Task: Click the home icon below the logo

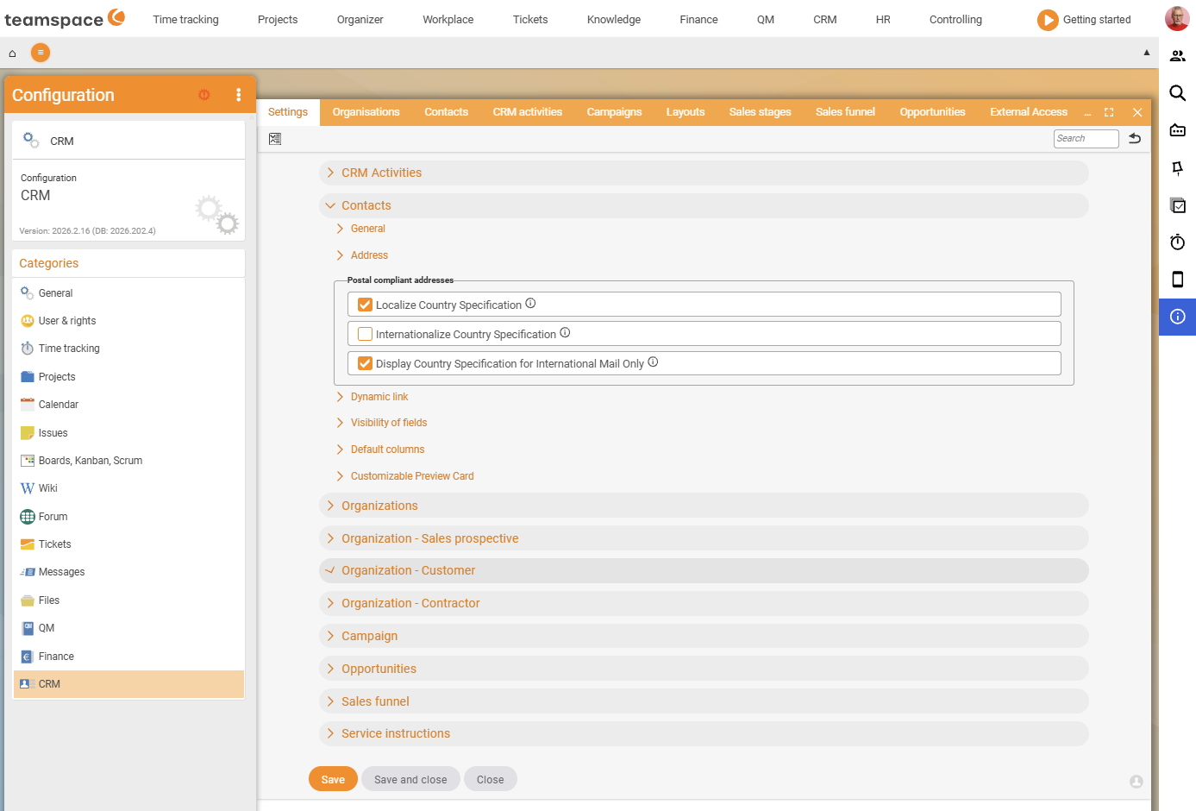Action: [x=12, y=53]
